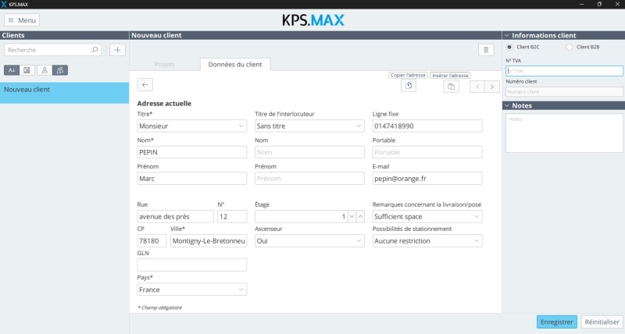Collapse the Informations client section
Screen dimensions: 625x334
pos(507,35)
